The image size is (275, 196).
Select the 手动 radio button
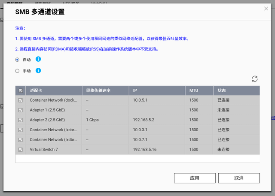pos(17,71)
